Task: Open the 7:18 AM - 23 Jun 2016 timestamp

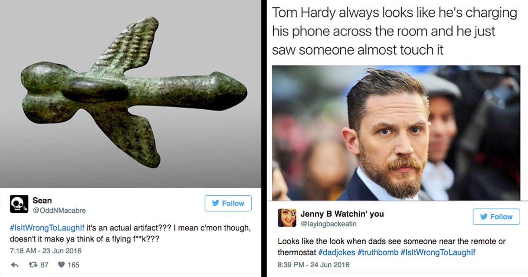Action: point(46,251)
